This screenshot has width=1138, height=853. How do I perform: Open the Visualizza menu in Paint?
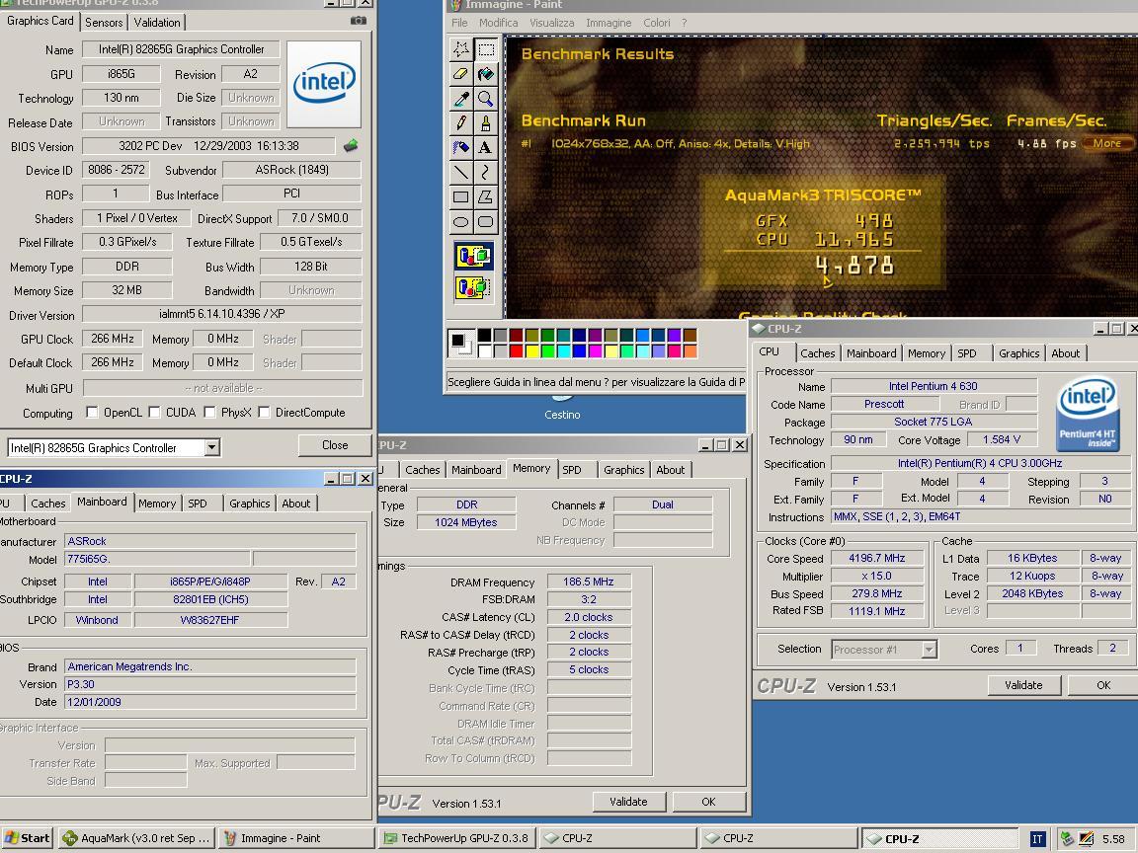click(x=551, y=23)
